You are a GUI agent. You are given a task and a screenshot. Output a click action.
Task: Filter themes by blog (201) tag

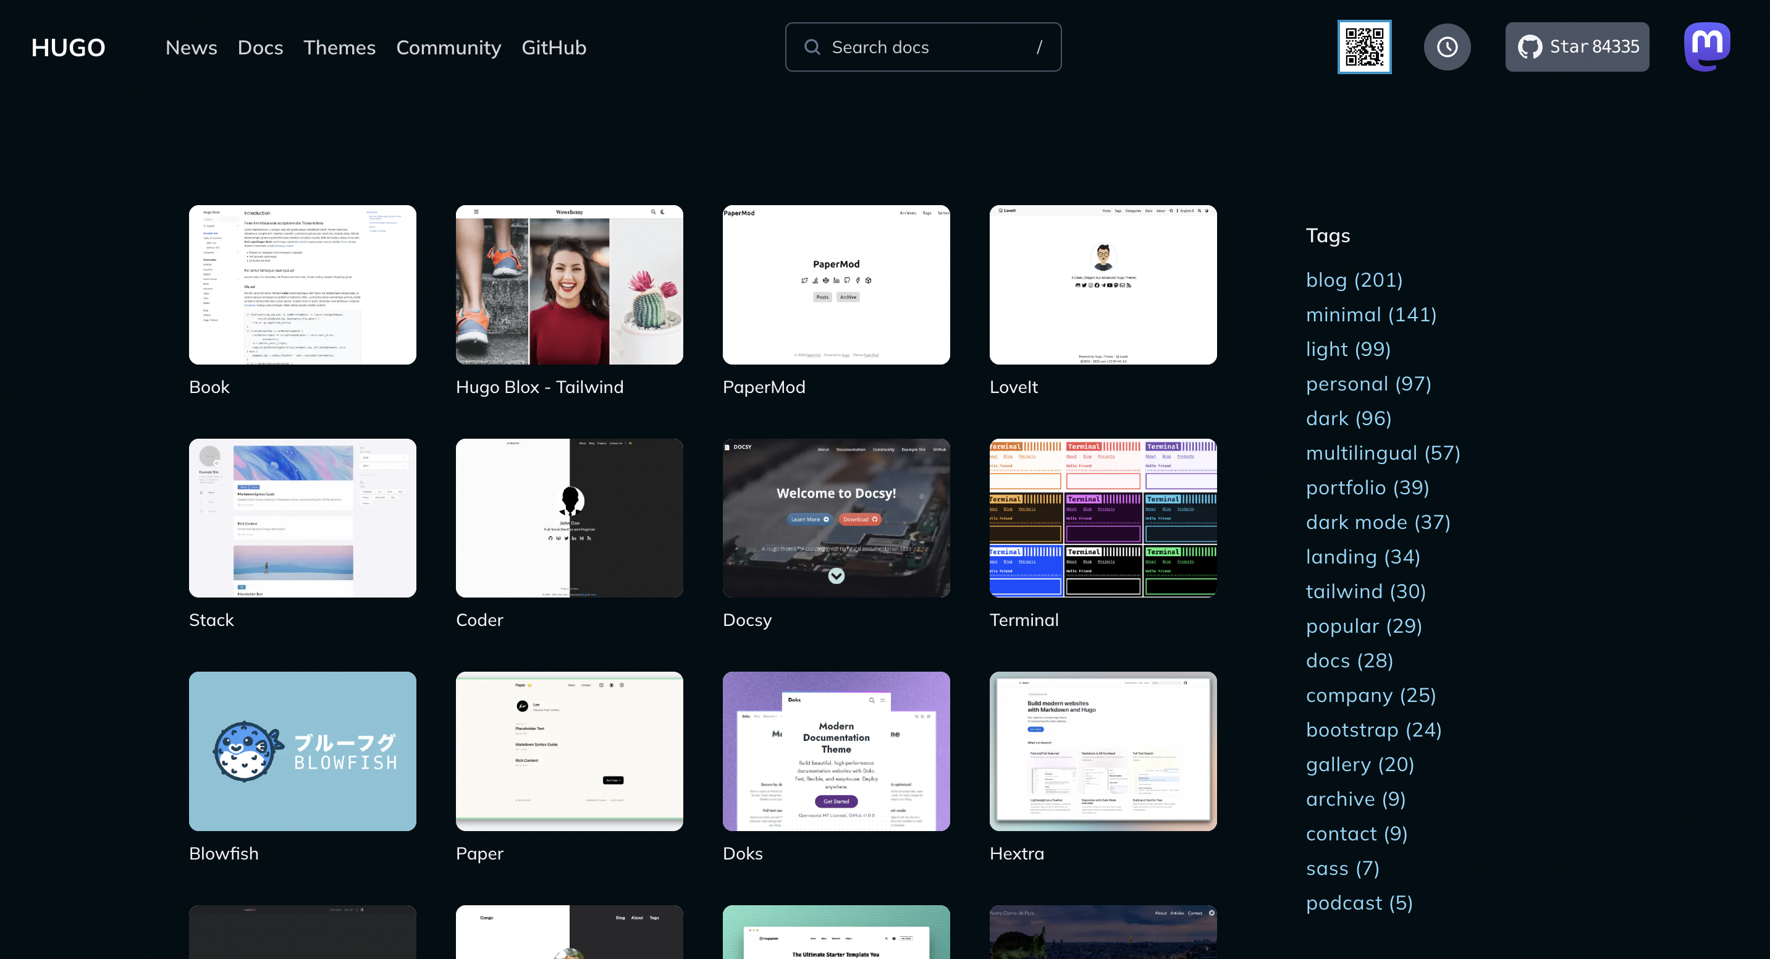[1354, 280]
